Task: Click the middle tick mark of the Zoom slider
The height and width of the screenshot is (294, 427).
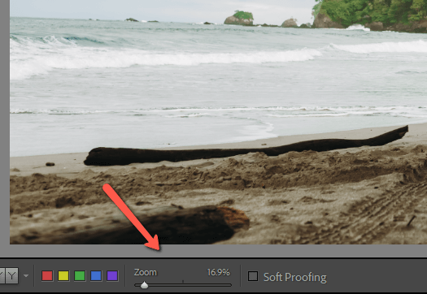Action: pyautogui.click(x=183, y=281)
